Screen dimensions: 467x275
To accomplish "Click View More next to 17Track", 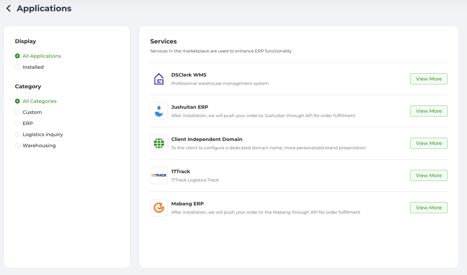I will point(428,175).
